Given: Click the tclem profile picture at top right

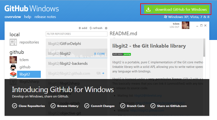Looking at the screenshot, I should tap(185, 25).
